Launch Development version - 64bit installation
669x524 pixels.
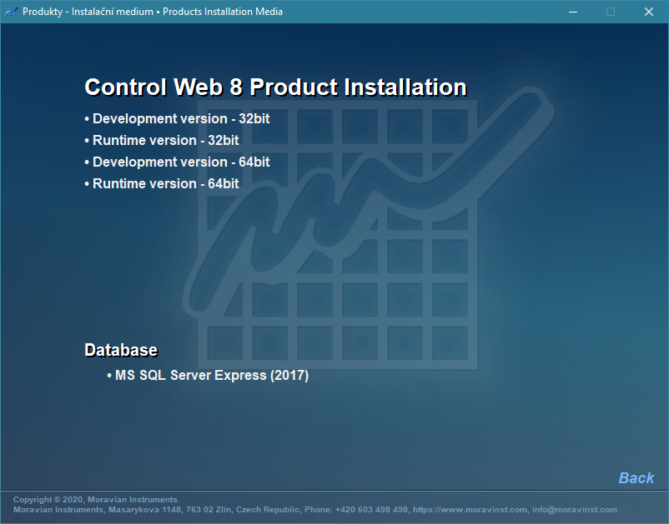tap(181, 162)
